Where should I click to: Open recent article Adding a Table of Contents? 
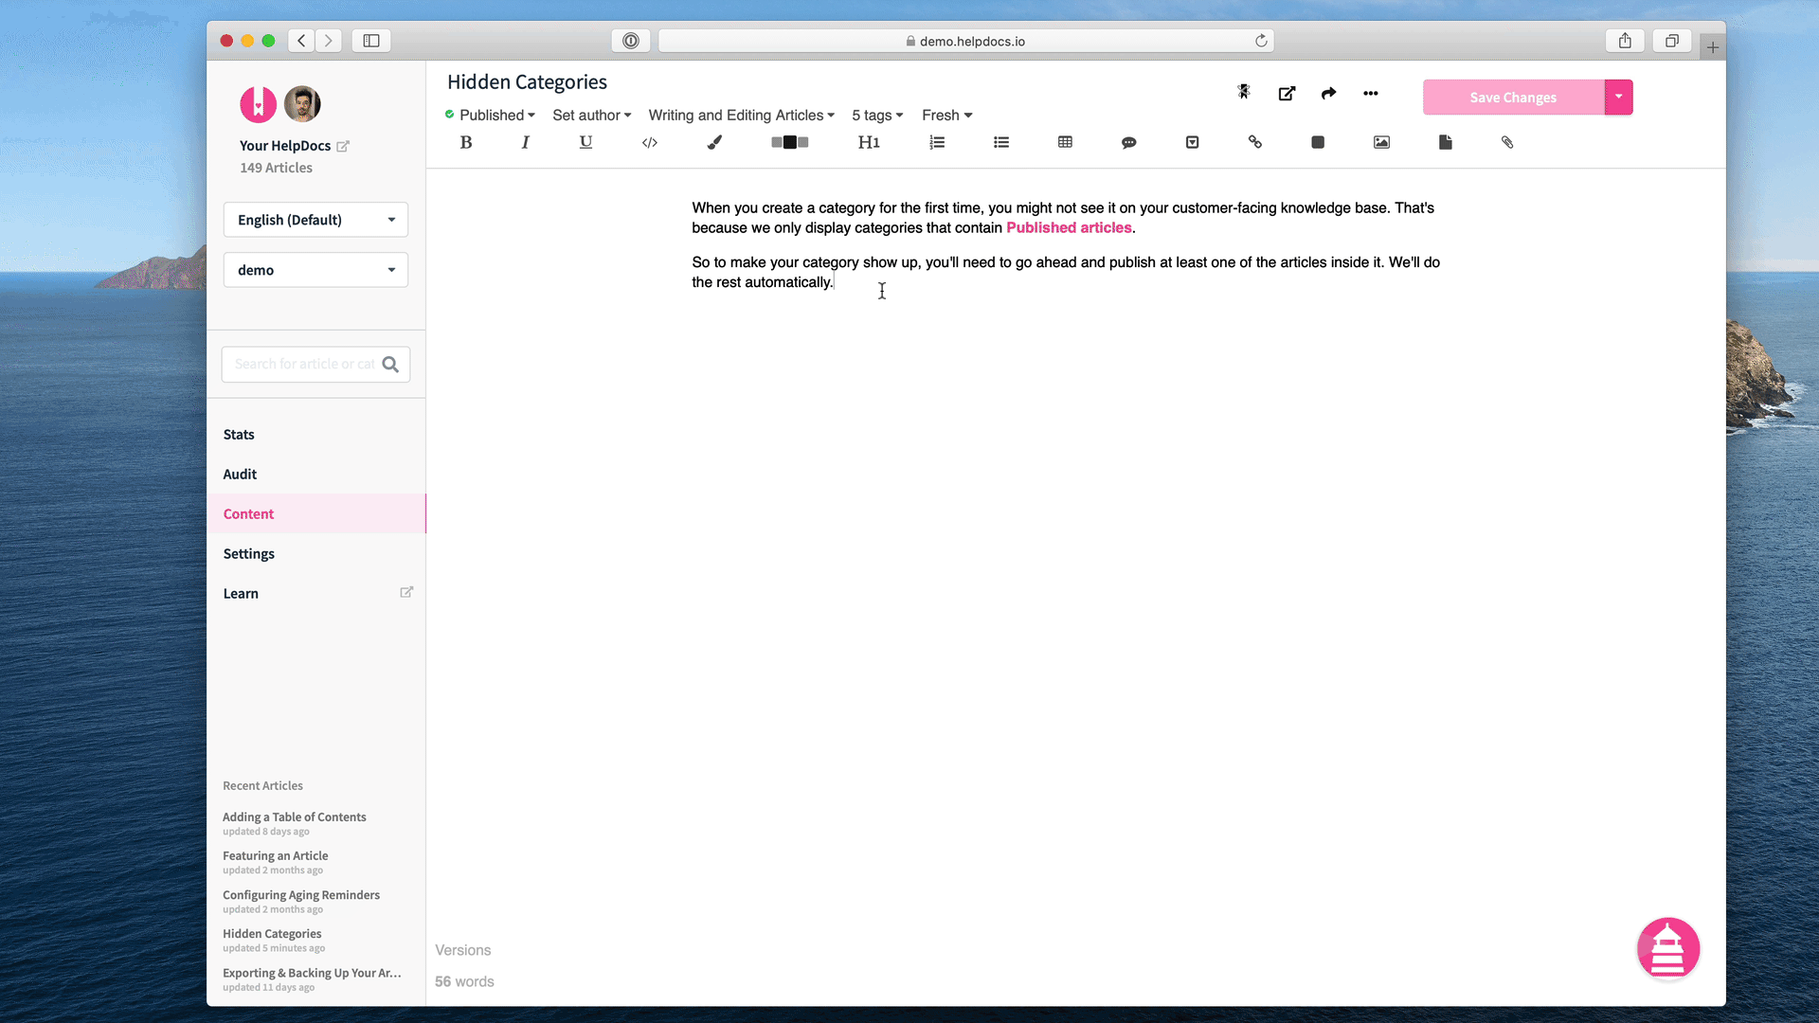(295, 817)
